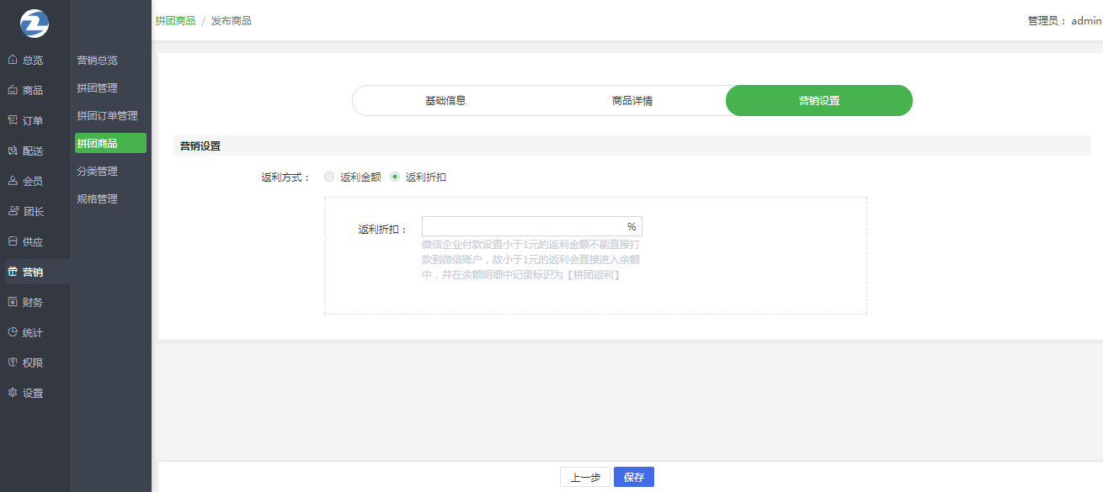Click the delivery icon beside 配送
This screenshot has width=1103, height=492.
coord(12,151)
